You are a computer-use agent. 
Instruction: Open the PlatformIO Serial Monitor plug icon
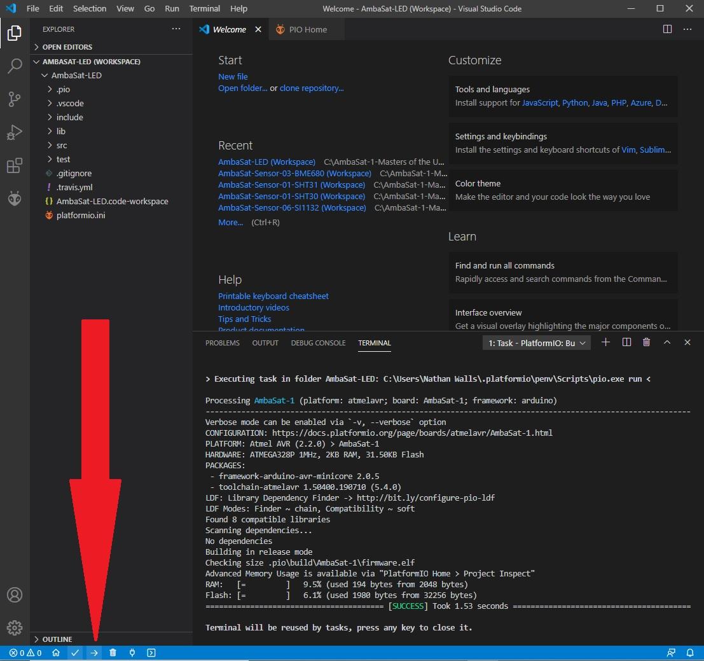pos(132,653)
